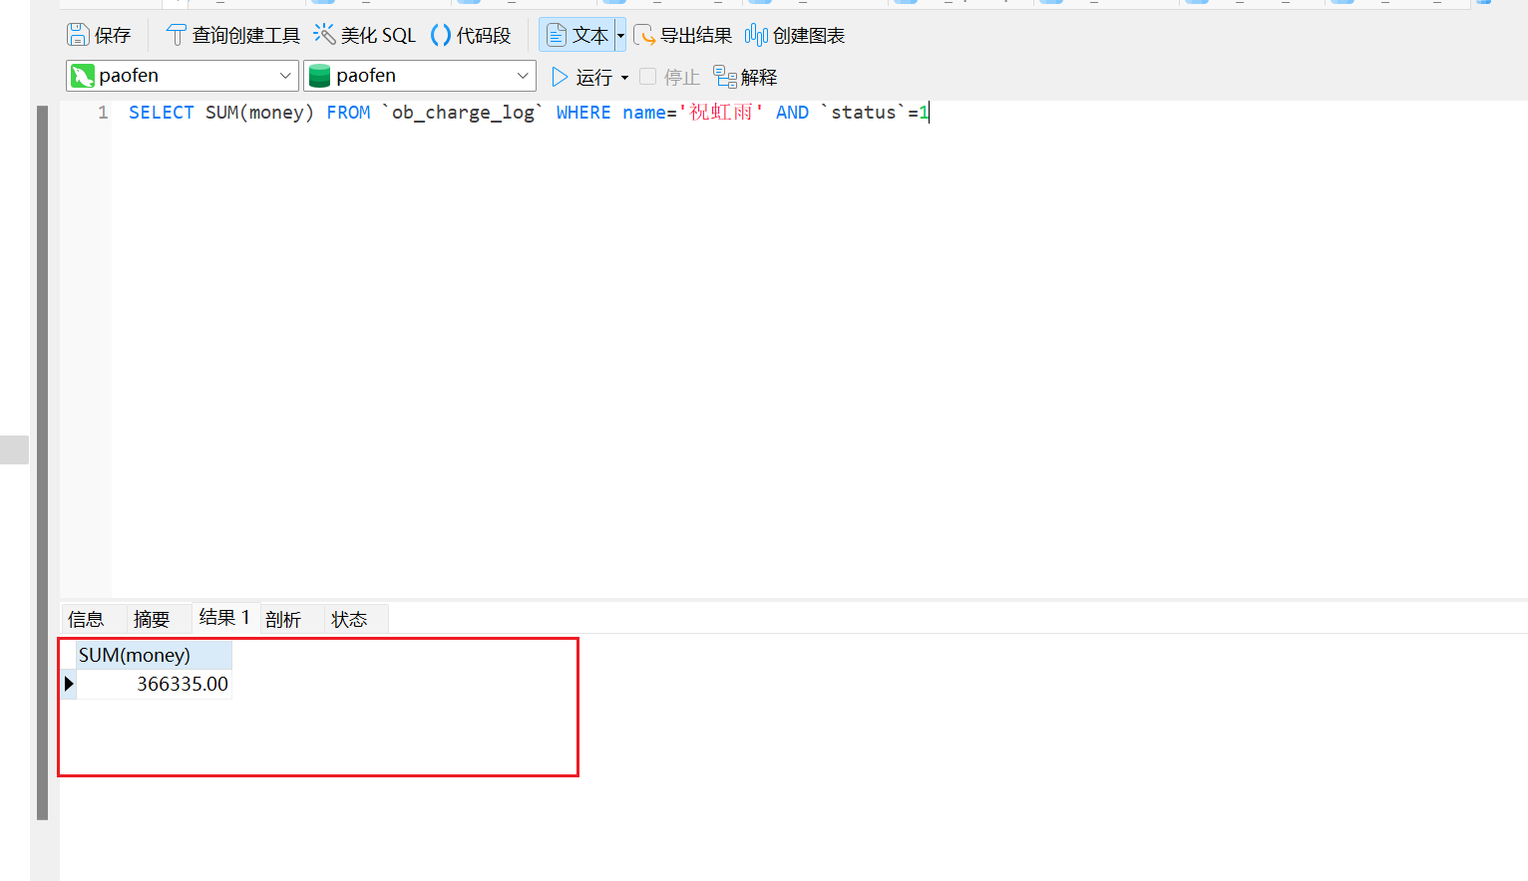The width and height of the screenshot is (1528, 881).
Task: Click the Beautify SQL (美化 SQL) icon
Action: coord(324,35)
